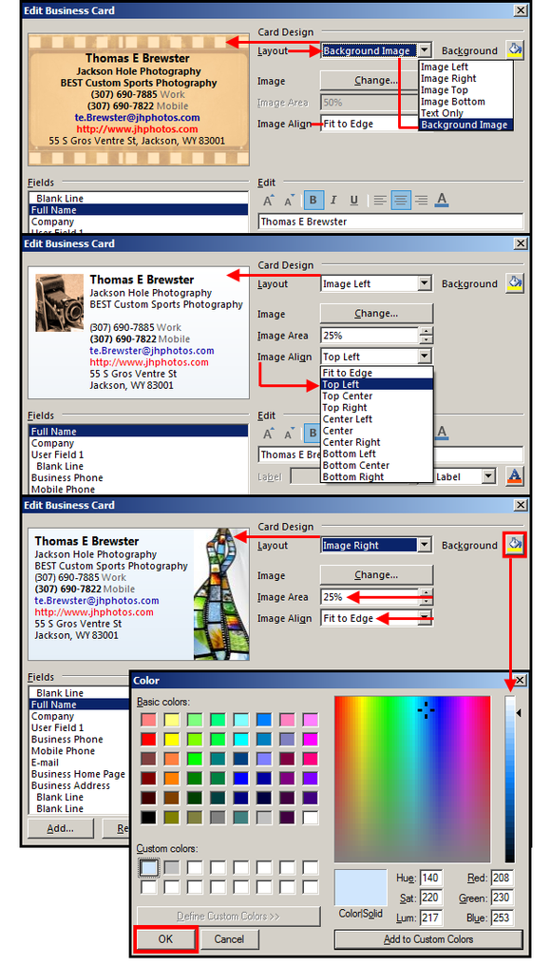The width and height of the screenshot is (551, 966).
Task: Click the luminance slider bar in Color dialog
Action: (510, 779)
